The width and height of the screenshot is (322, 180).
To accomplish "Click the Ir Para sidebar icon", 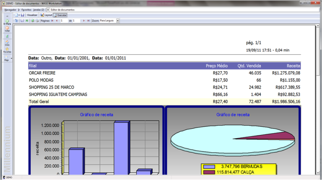I will [x=7, y=22].
